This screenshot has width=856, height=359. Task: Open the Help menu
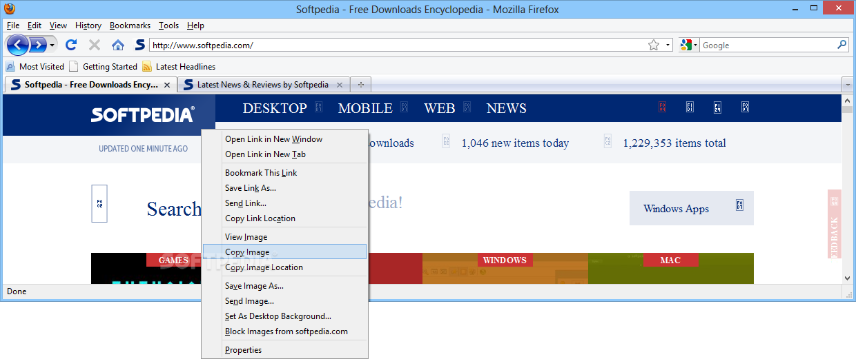[x=195, y=25]
